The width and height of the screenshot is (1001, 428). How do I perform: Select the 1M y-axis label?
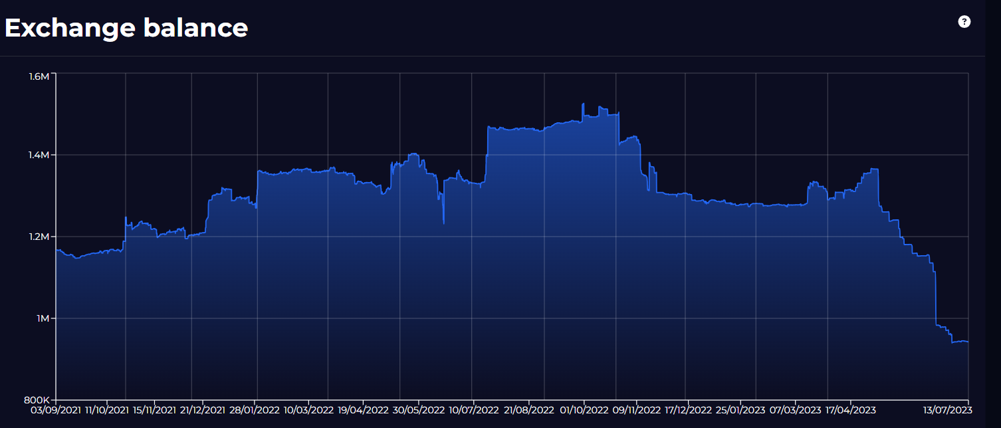coord(43,318)
